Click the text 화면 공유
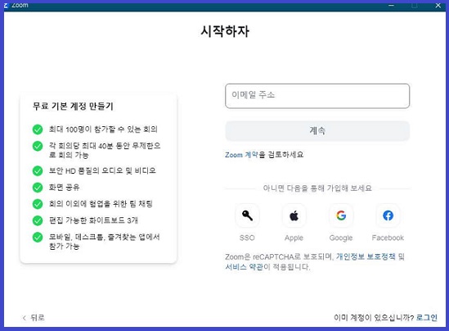The width and height of the screenshot is (449, 331). point(64,188)
